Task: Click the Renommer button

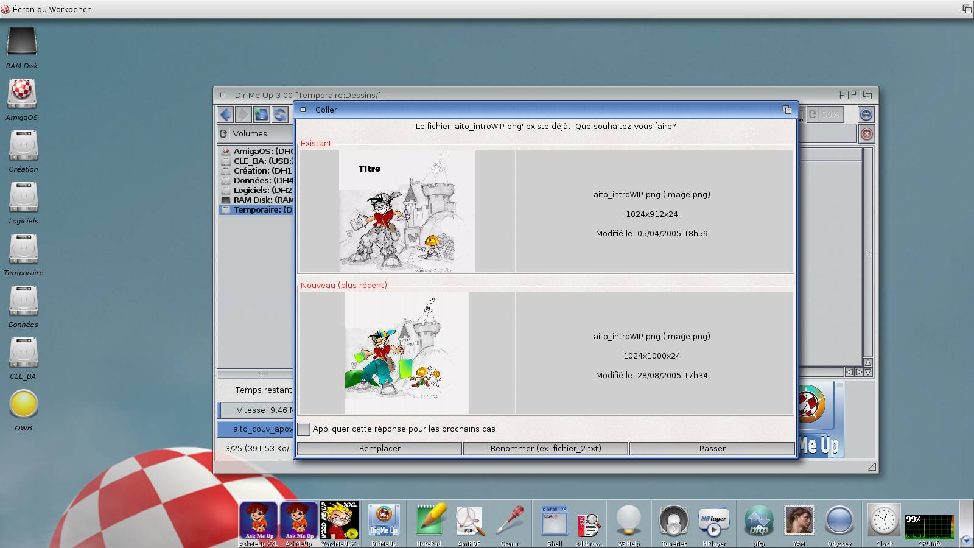Action: coord(545,449)
